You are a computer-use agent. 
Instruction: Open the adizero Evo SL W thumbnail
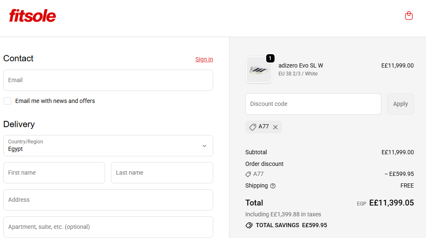[259, 70]
